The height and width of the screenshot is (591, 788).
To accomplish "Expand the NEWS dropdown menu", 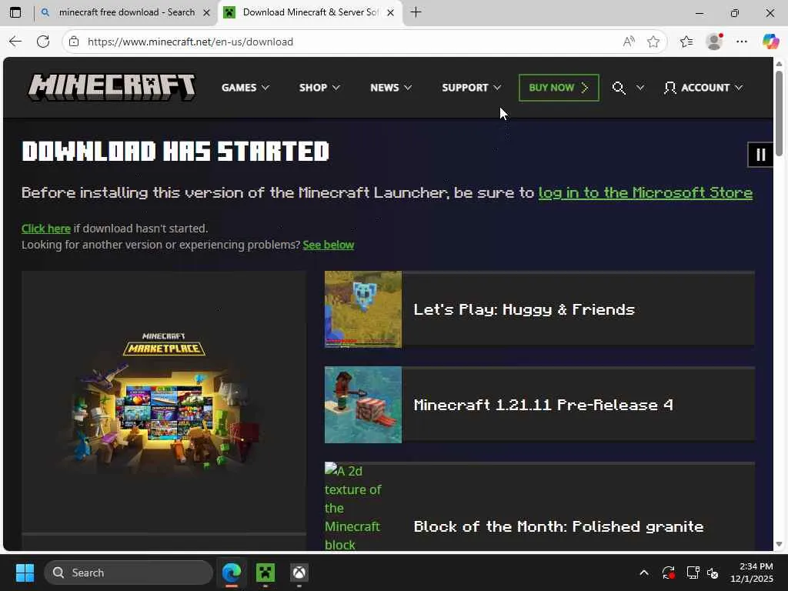I will click(391, 88).
